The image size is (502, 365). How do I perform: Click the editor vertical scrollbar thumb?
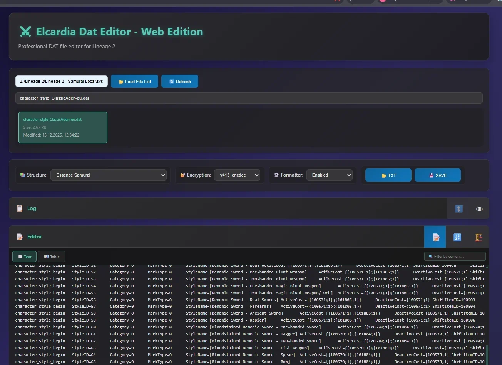486,355
